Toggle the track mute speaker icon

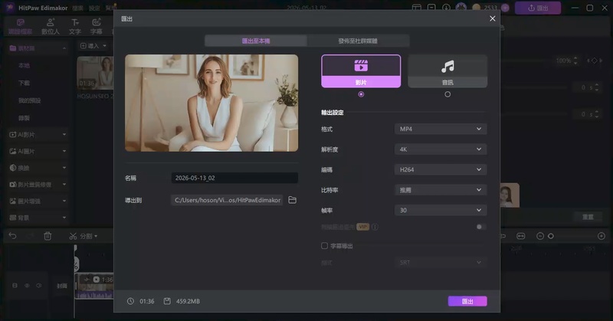tap(39, 286)
